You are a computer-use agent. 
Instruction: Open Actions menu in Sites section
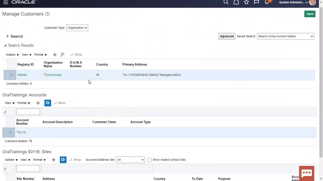(11, 160)
